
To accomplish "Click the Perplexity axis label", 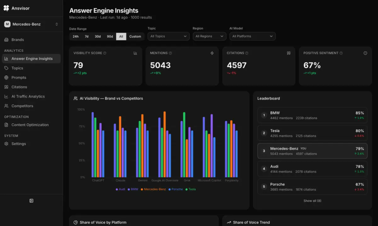I will pyautogui.click(x=232, y=180).
